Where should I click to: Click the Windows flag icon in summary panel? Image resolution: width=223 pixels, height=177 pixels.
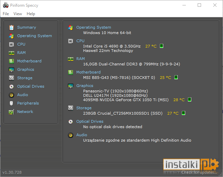tap(71, 28)
